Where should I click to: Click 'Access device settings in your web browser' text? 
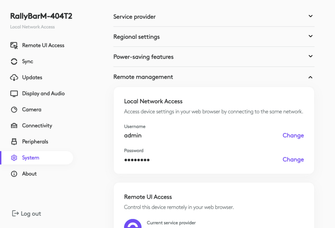click(214, 112)
